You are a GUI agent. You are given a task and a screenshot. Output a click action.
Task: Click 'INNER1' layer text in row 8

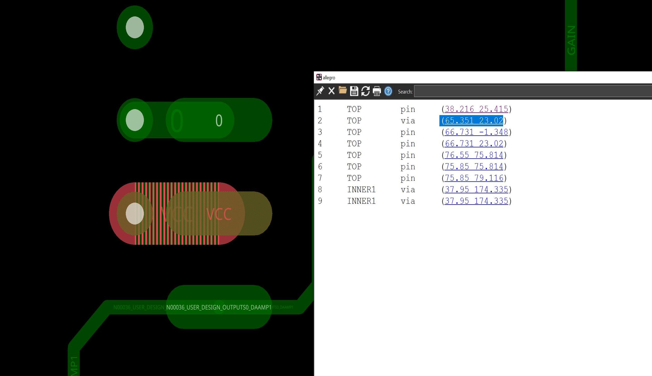[361, 190]
